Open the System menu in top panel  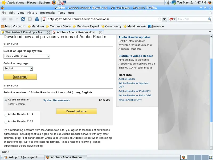click(x=44, y=2)
